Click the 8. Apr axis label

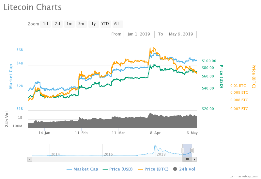point(155,133)
